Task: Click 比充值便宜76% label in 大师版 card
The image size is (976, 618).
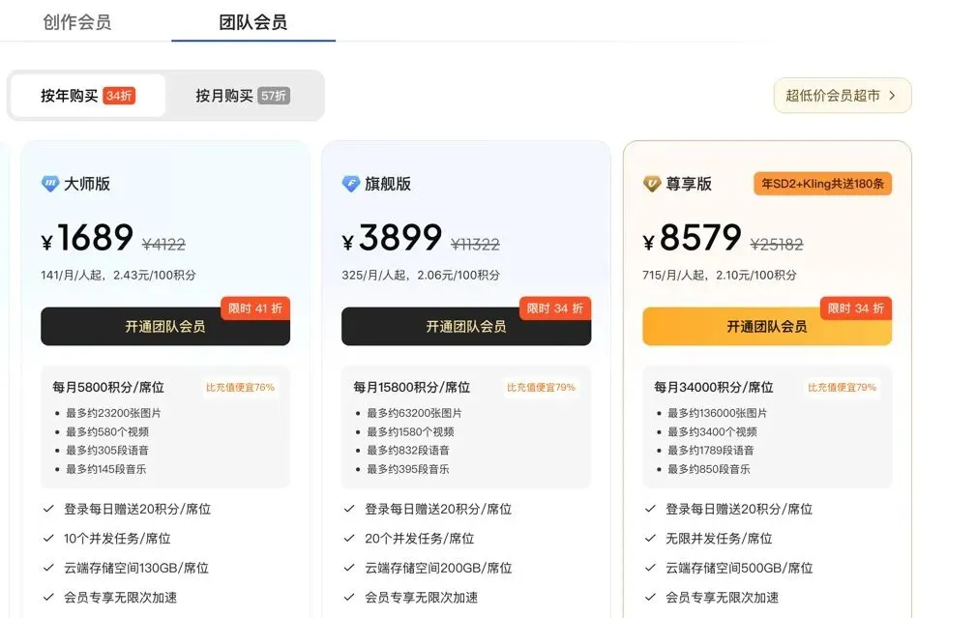Action: [x=240, y=388]
